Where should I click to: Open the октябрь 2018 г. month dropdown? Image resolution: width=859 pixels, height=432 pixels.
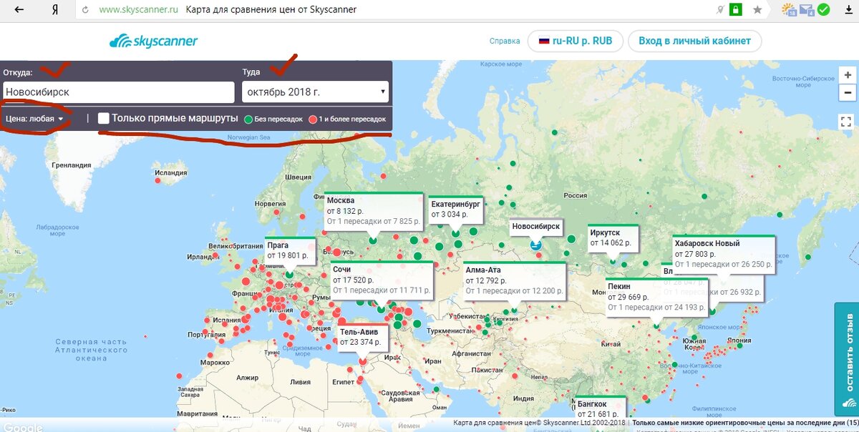pos(316,92)
